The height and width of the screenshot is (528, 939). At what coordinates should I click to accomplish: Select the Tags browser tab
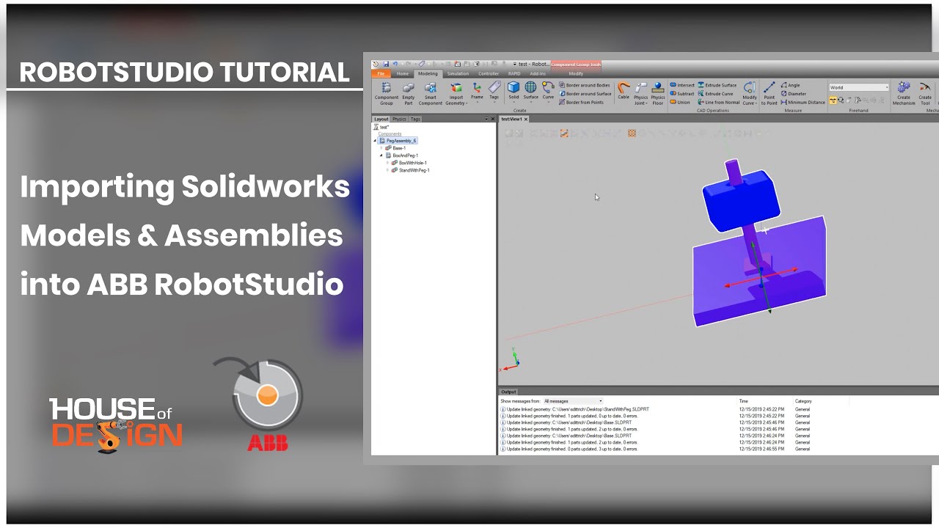tap(415, 119)
